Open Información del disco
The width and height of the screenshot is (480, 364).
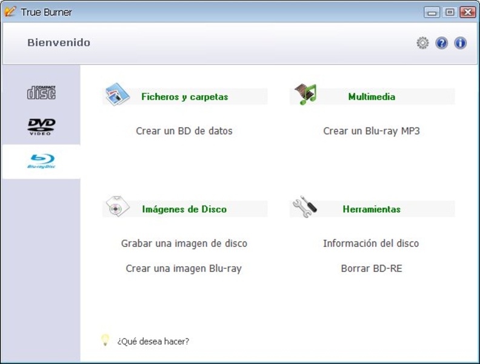pyautogui.click(x=371, y=243)
